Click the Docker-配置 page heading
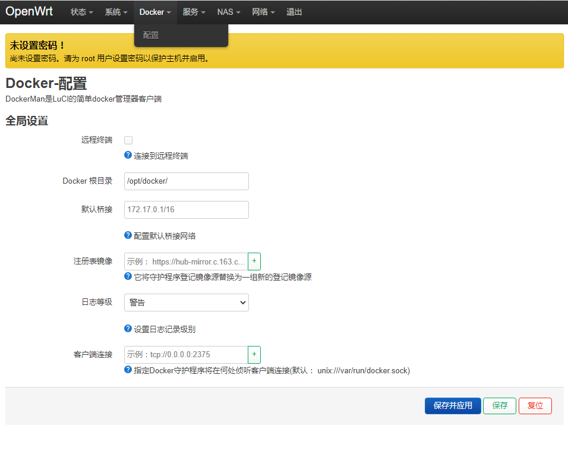This screenshot has height=463, width=568. click(46, 83)
